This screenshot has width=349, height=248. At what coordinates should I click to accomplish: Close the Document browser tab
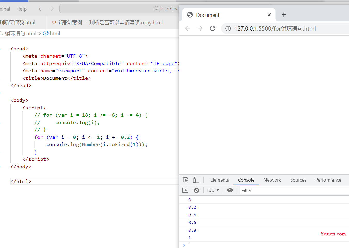(269, 15)
